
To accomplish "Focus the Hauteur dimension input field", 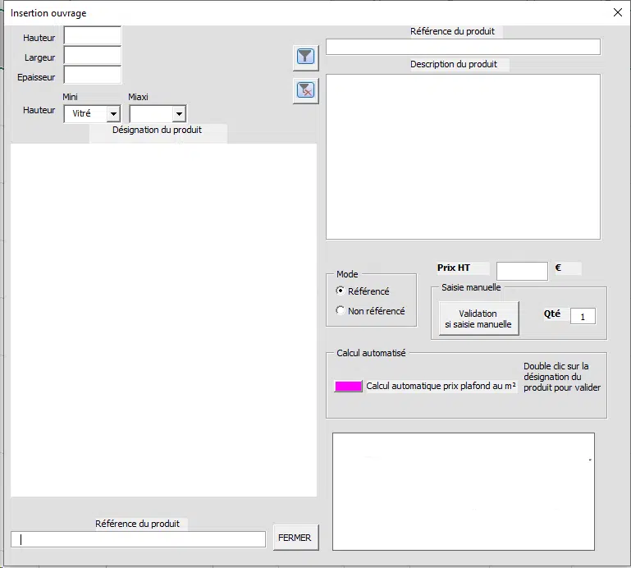I will 92,36.
